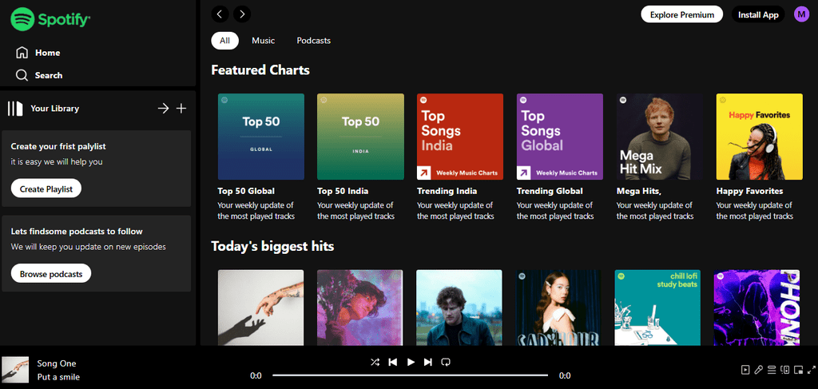The width and height of the screenshot is (818, 389).
Task: Select the All filter chip
Action: (224, 41)
